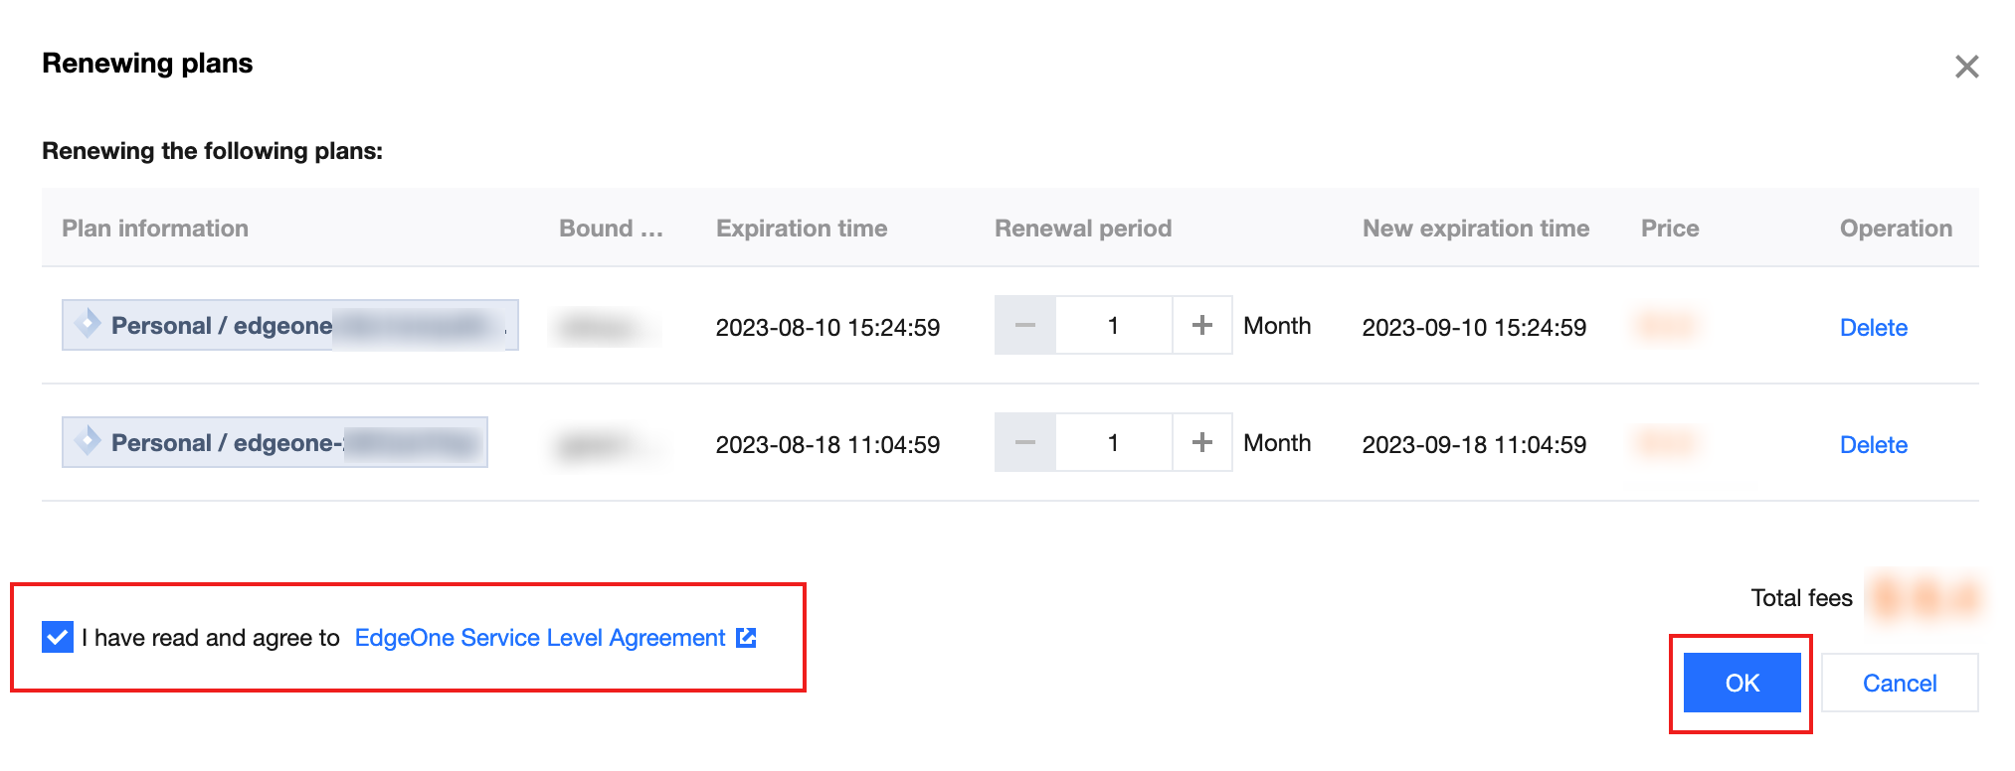2015x771 pixels.
Task: Click the first Personal plan tag icon
Action: 88,323
